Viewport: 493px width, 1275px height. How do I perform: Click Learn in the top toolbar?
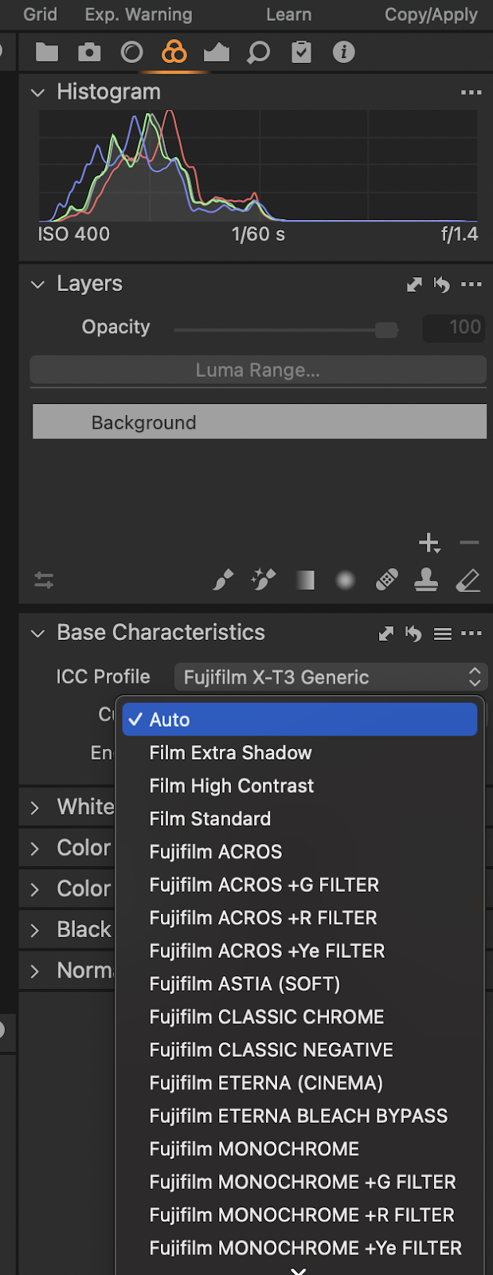(x=289, y=14)
